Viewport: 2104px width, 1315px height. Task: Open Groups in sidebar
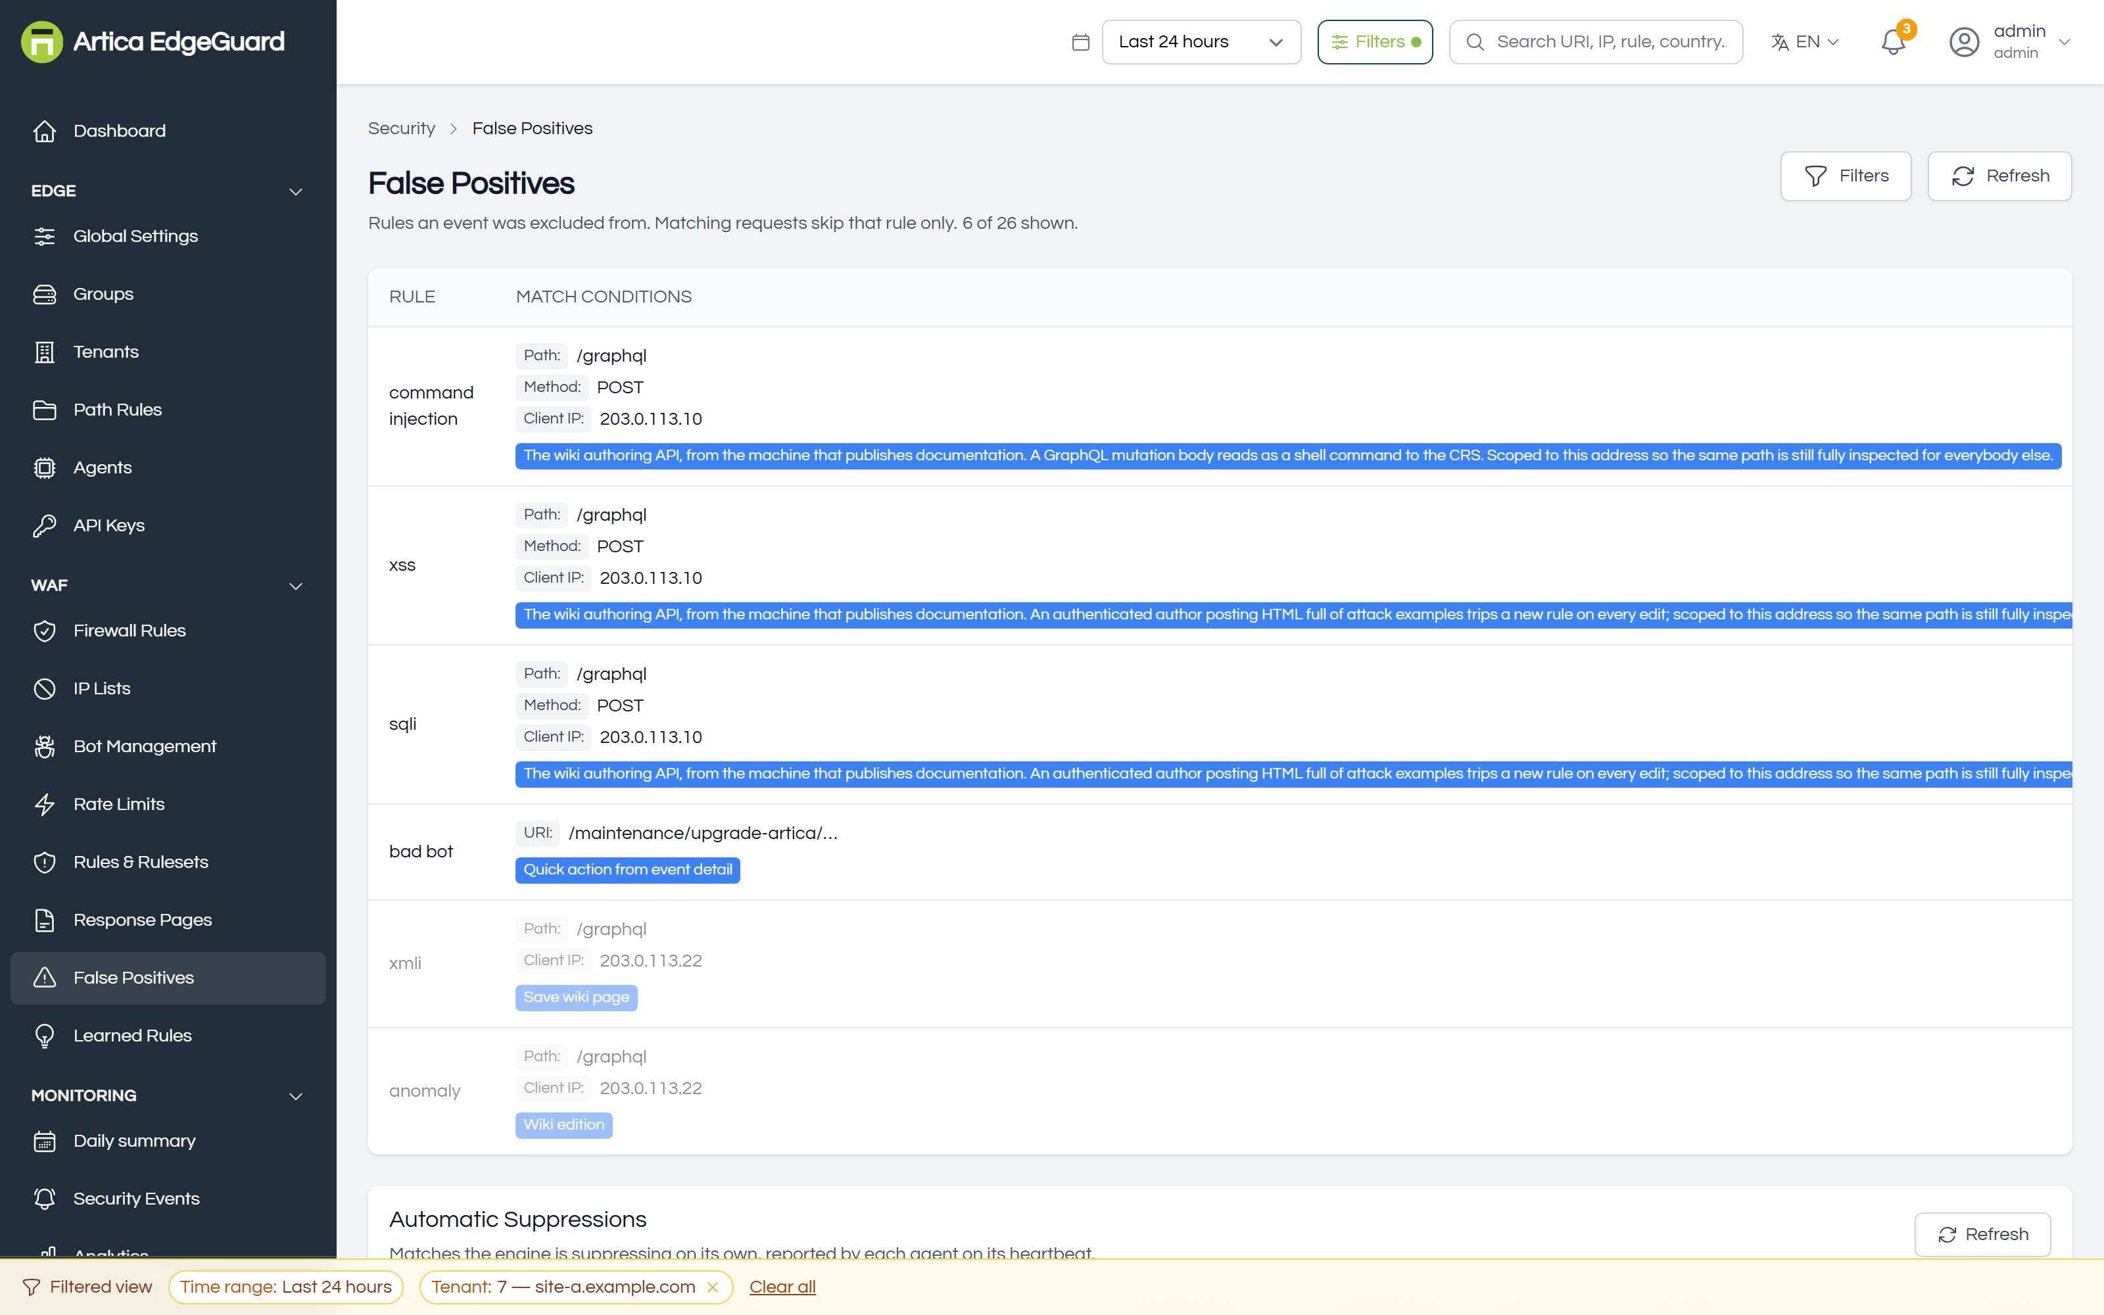(168, 294)
